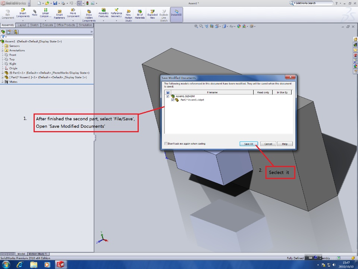
Task: Click the Save All button
Action: pyautogui.click(x=249, y=144)
